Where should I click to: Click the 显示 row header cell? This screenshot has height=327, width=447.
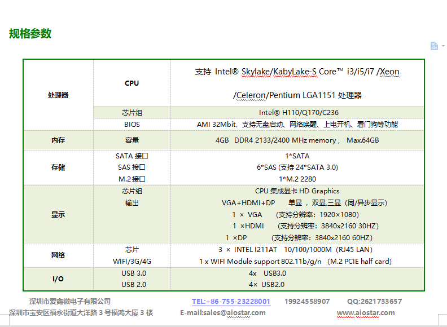58,214
